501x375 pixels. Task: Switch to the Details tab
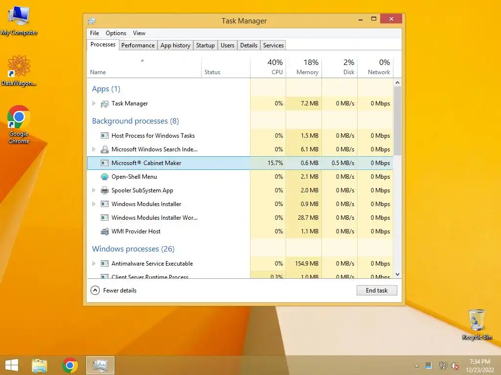point(249,45)
